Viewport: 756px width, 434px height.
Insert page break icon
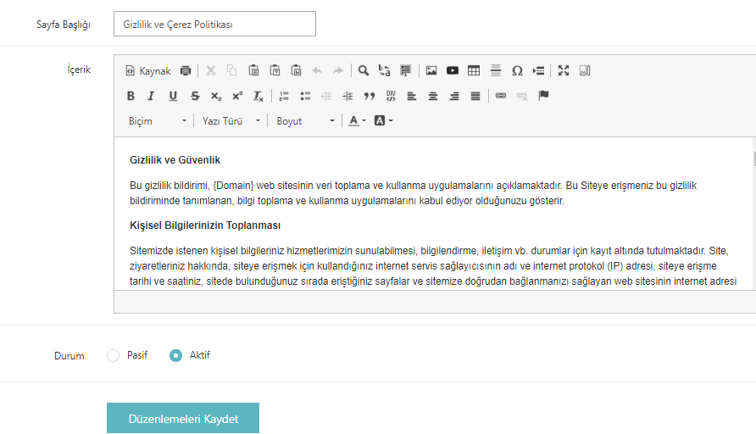(538, 71)
